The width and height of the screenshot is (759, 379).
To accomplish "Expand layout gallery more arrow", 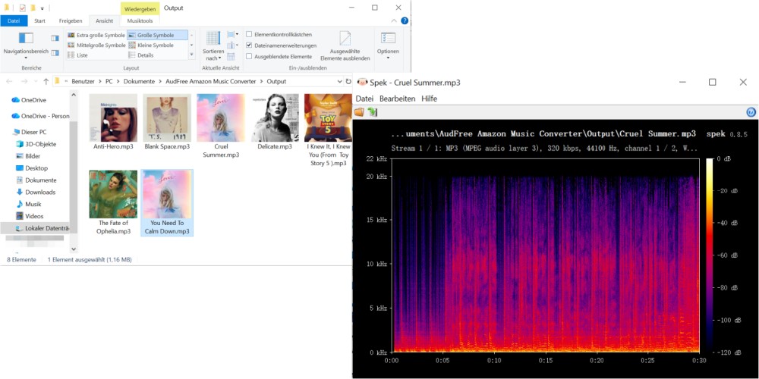I will click(x=192, y=55).
